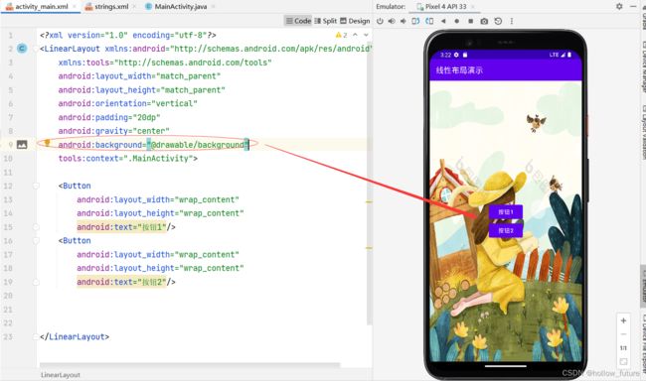Switch to Code view mode
The height and width of the screenshot is (381, 646).
coord(298,21)
